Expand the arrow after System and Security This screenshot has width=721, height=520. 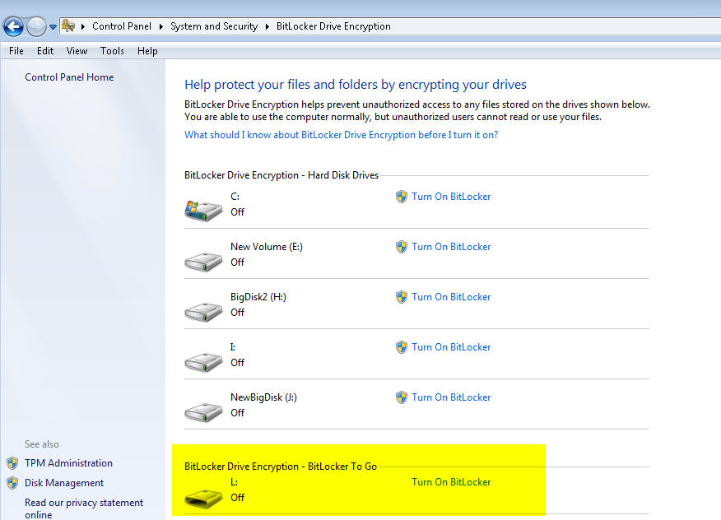point(267,26)
